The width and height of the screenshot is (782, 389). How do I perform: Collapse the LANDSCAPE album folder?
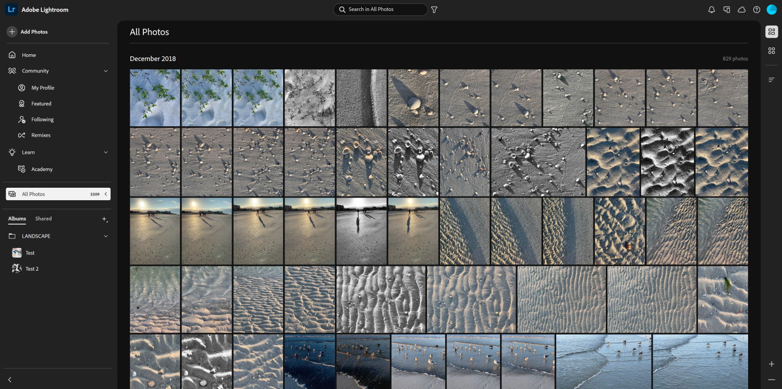click(106, 236)
